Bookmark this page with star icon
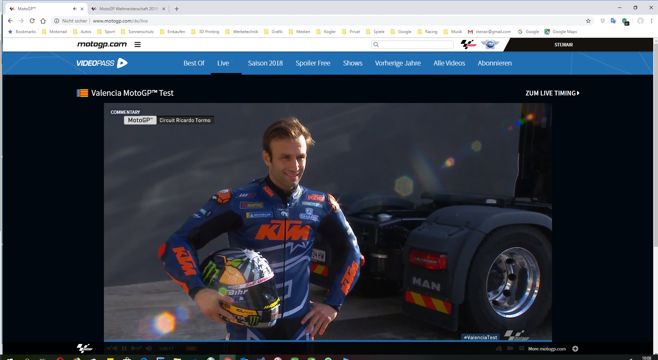 click(x=588, y=21)
